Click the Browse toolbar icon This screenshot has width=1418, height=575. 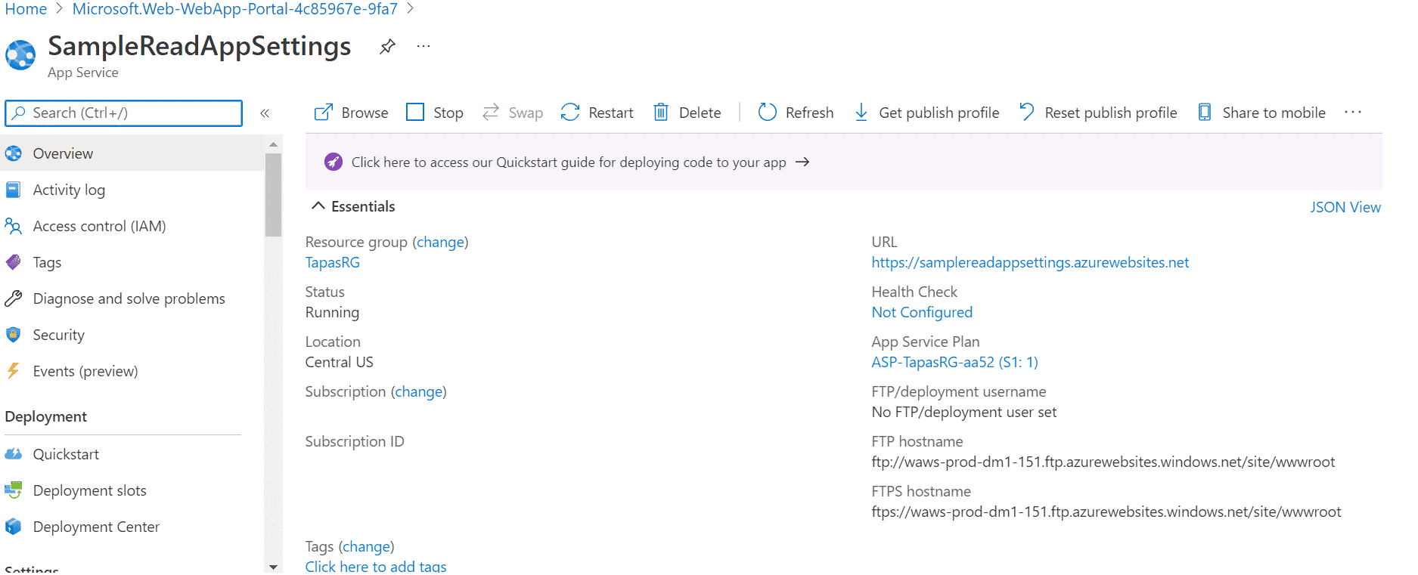pyautogui.click(x=324, y=113)
